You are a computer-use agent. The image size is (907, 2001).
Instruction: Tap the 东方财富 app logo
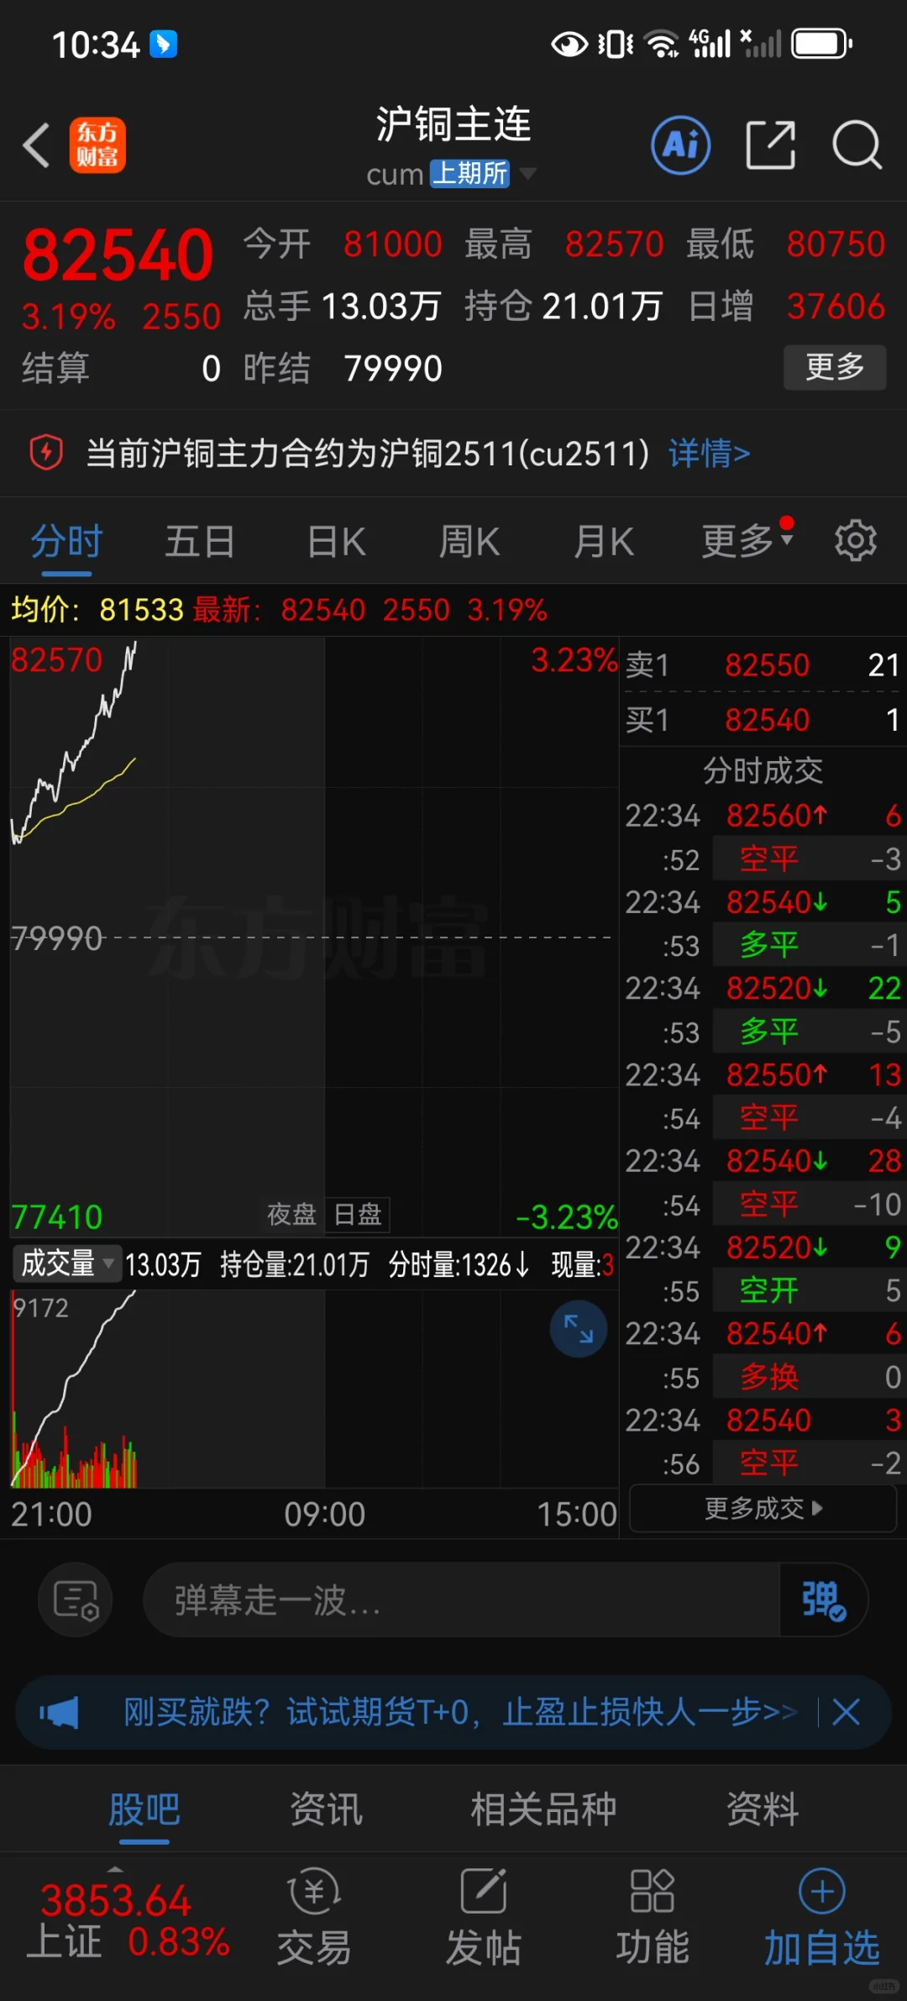tap(97, 145)
